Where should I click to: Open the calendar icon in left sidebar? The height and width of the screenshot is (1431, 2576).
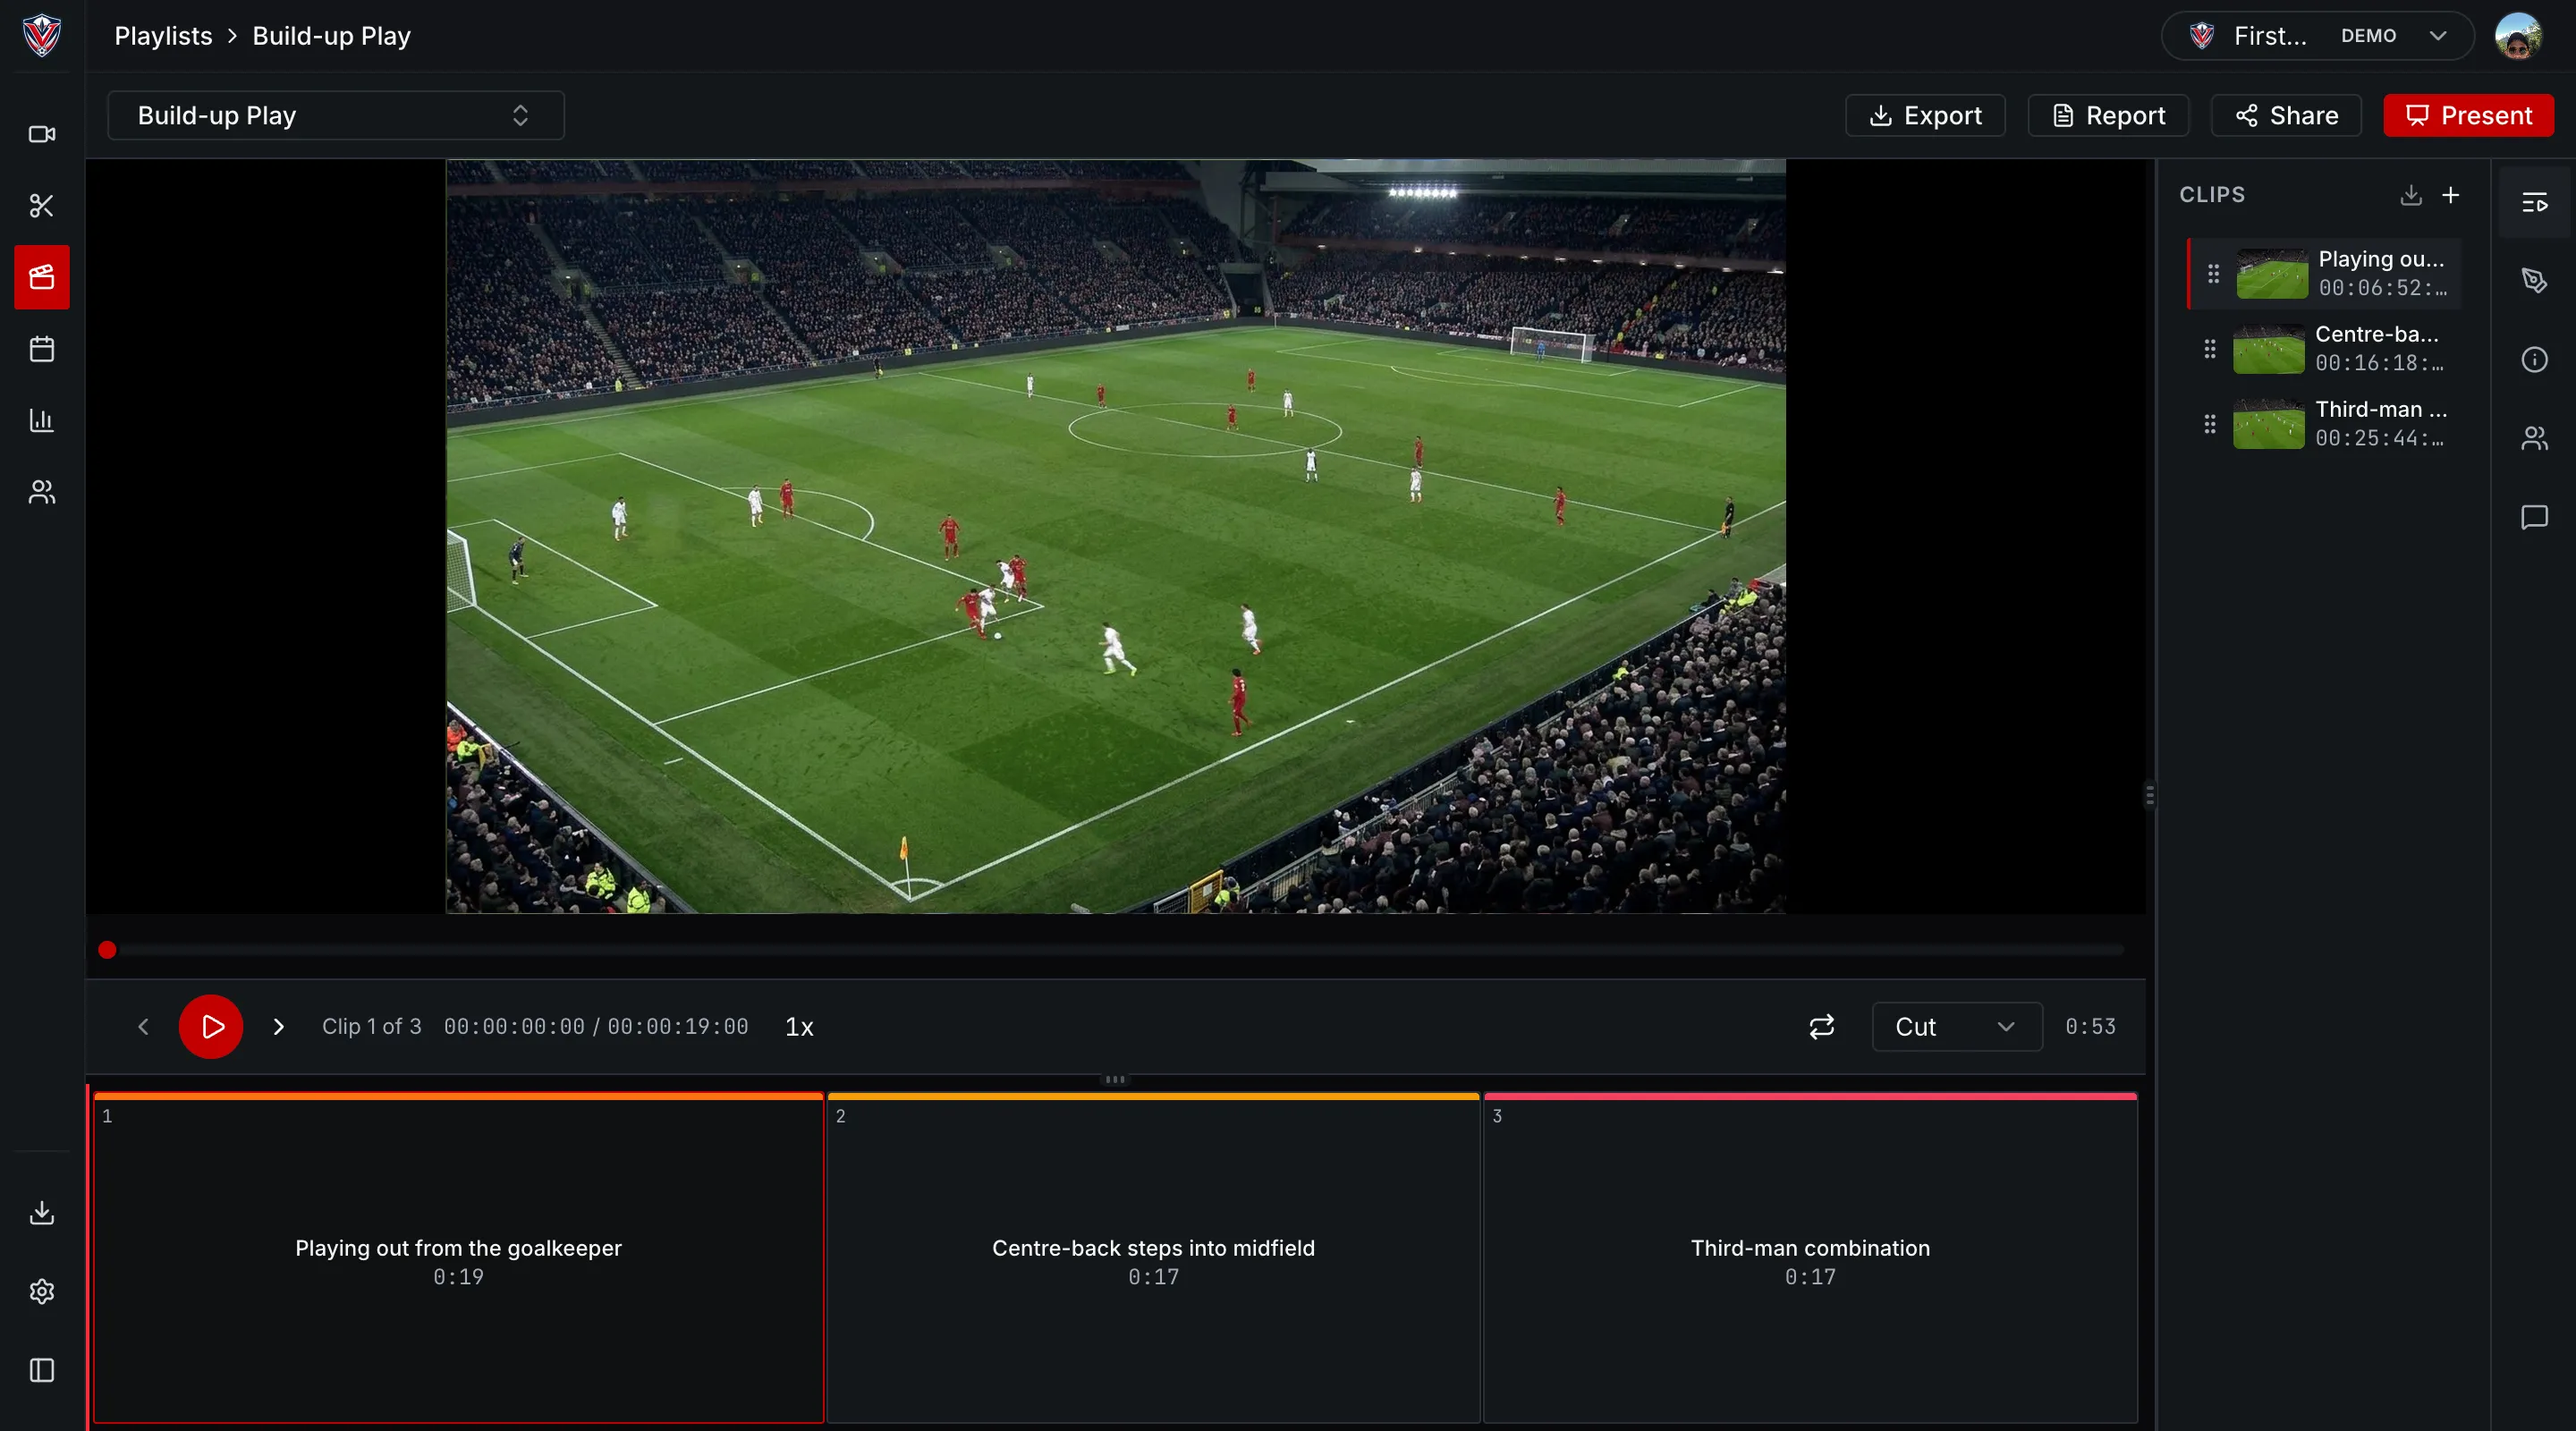point(41,349)
